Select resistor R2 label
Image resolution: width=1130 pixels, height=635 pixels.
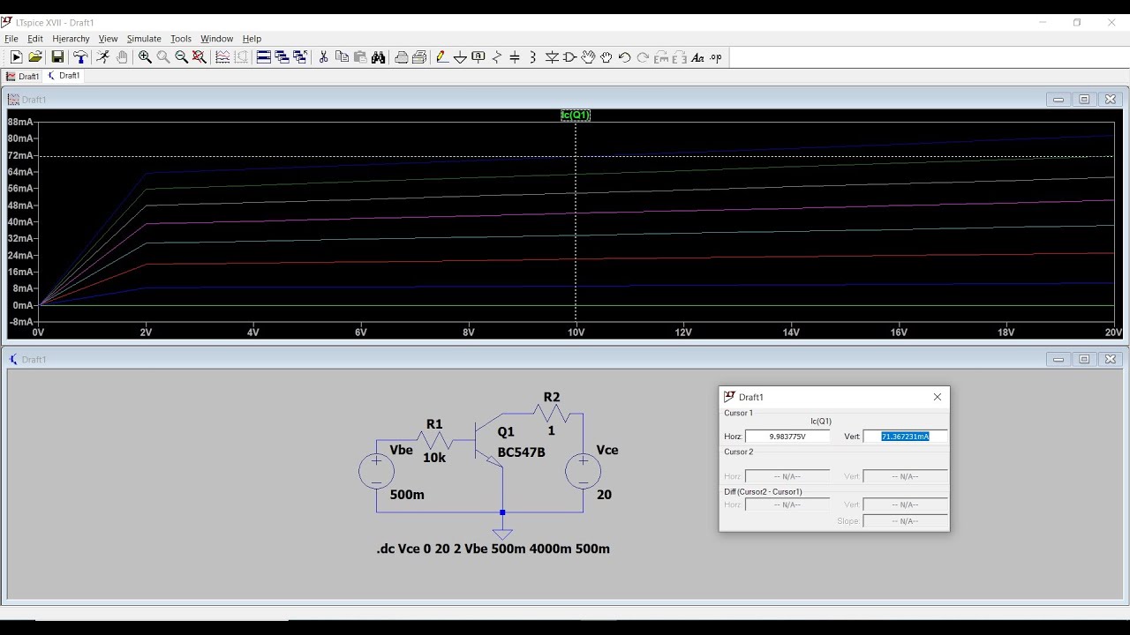coord(552,397)
